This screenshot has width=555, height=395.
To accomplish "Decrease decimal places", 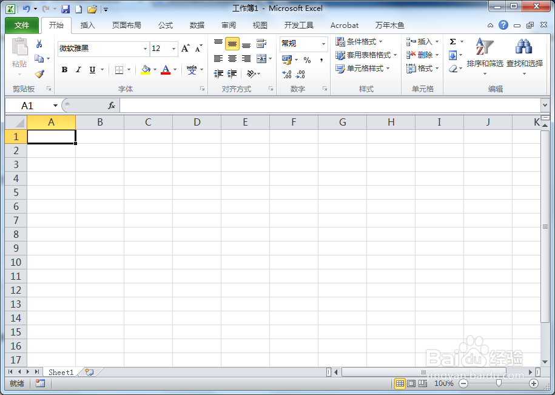I will pyautogui.click(x=300, y=74).
